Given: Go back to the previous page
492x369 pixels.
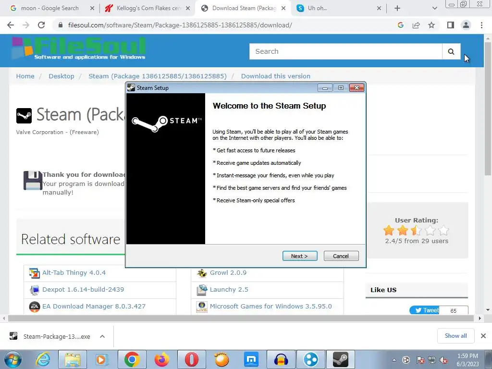Looking at the screenshot, I should (x=11, y=25).
